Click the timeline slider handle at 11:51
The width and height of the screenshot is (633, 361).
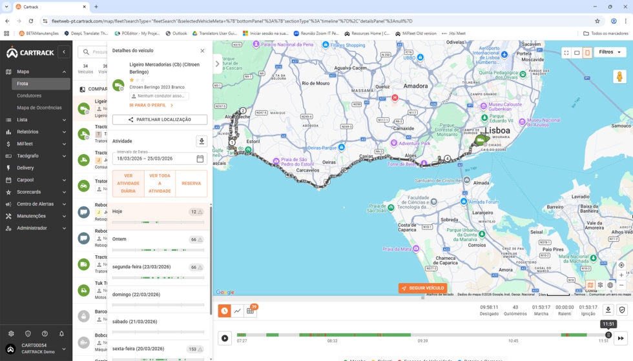click(x=608, y=335)
